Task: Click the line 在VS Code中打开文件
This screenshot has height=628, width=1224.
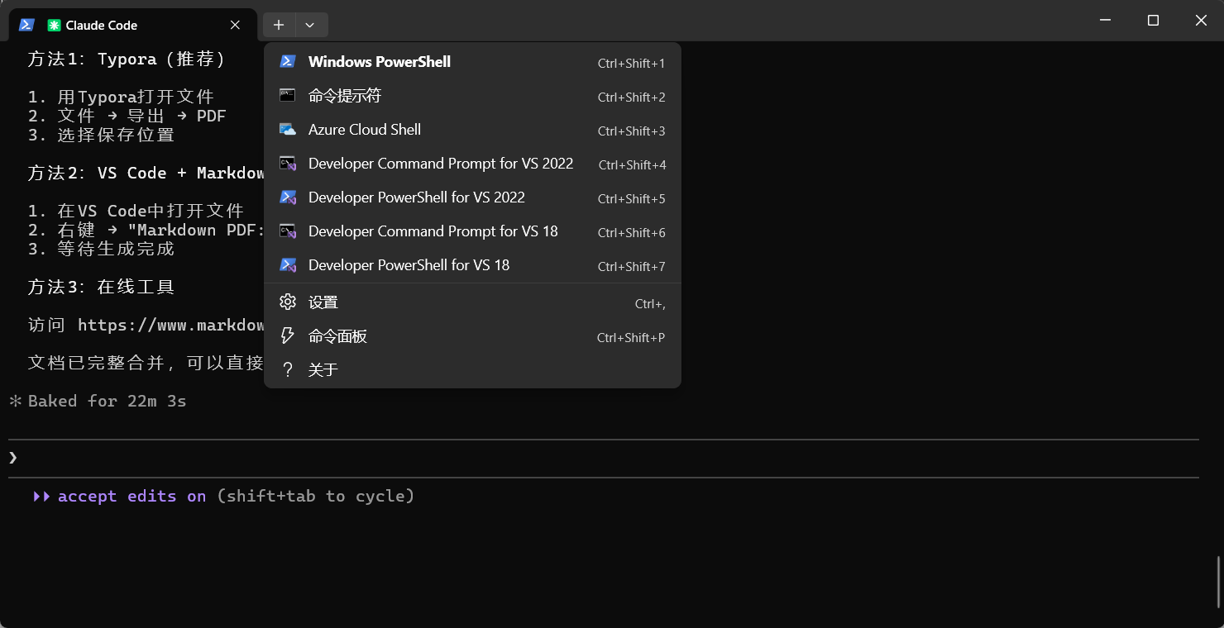Action: [x=136, y=212]
